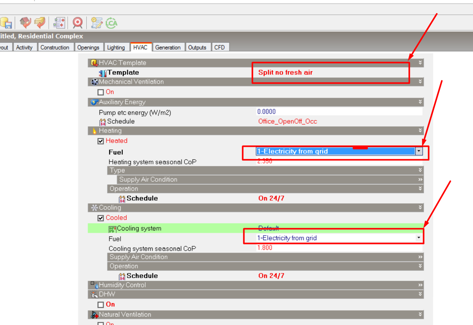
Task: Open the Cooling Fuel dropdown arrow
Action: pyautogui.click(x=419, y=238)
